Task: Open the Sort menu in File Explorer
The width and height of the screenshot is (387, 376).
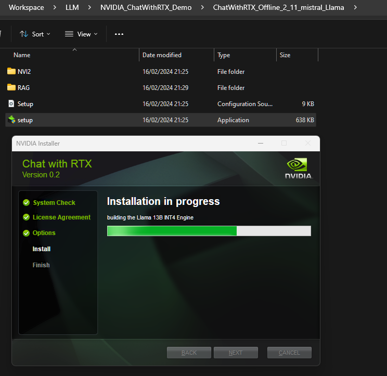Action: (x=35, y=34)
